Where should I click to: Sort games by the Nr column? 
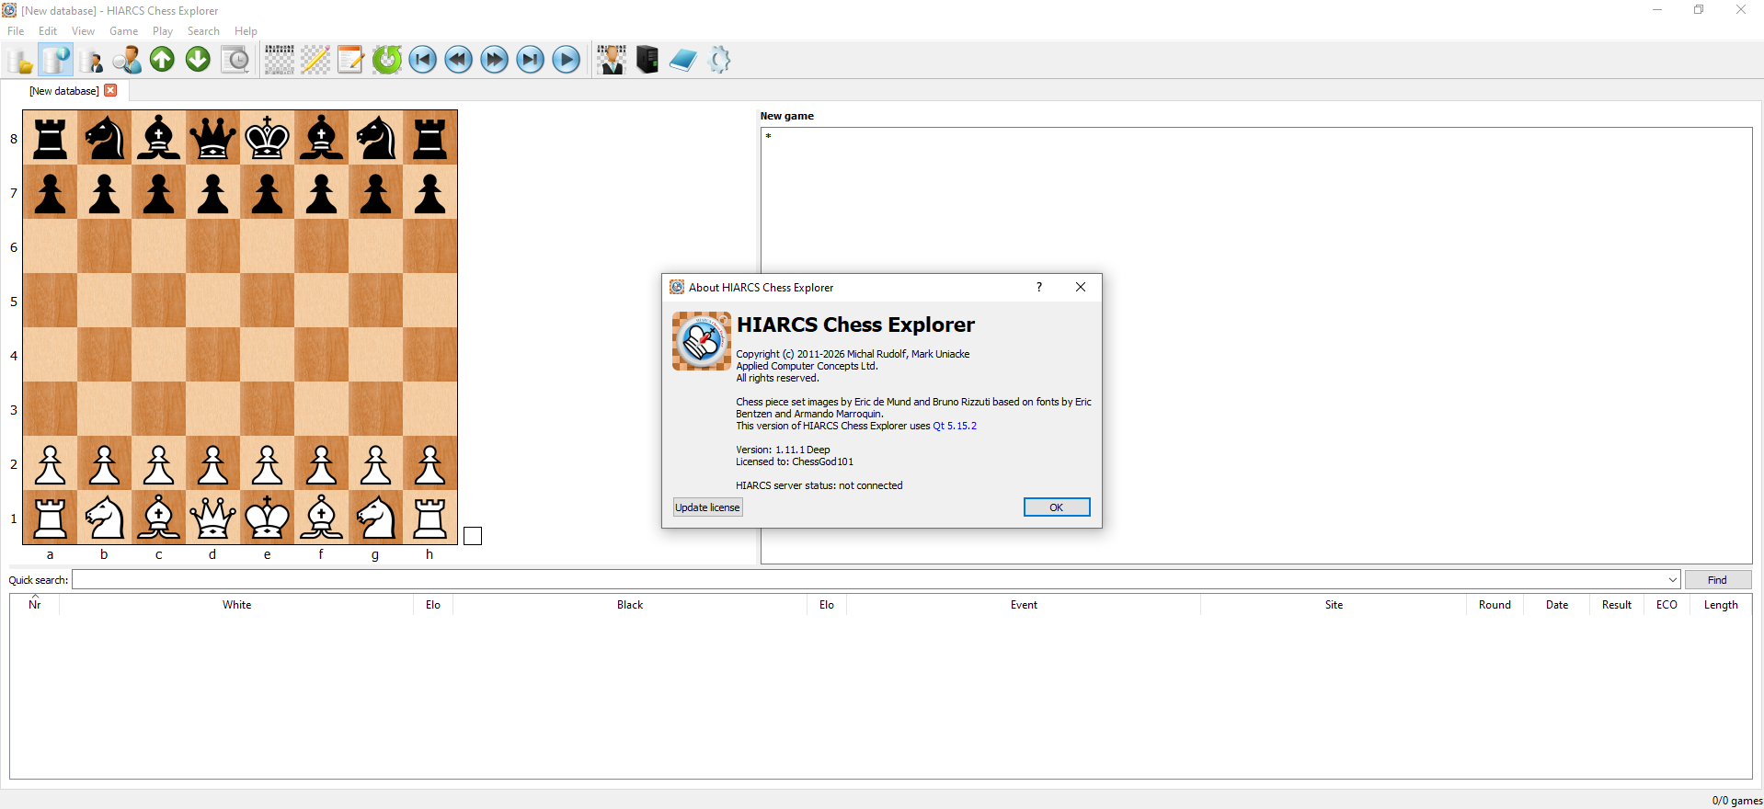click(35, 605)
